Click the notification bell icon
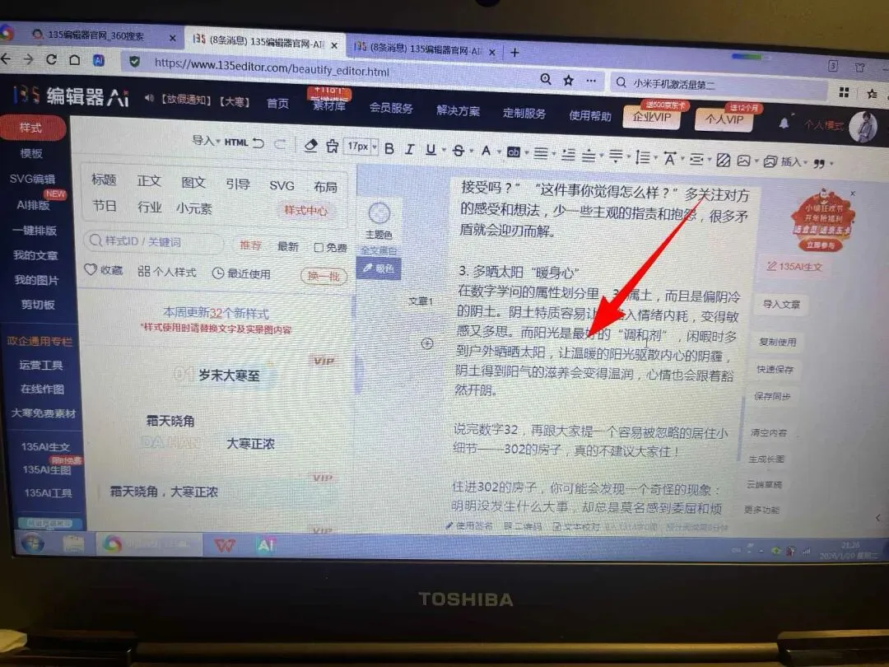Screen dimensions: 889x667 click(x=784, y=123)
